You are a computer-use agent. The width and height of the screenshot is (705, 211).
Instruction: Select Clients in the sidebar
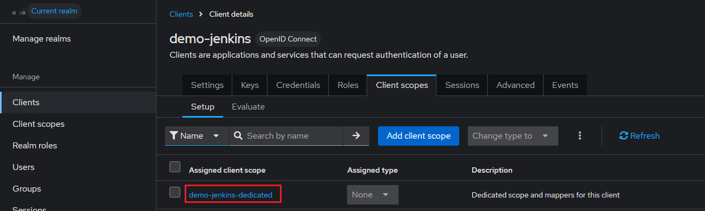click(78, 103)
